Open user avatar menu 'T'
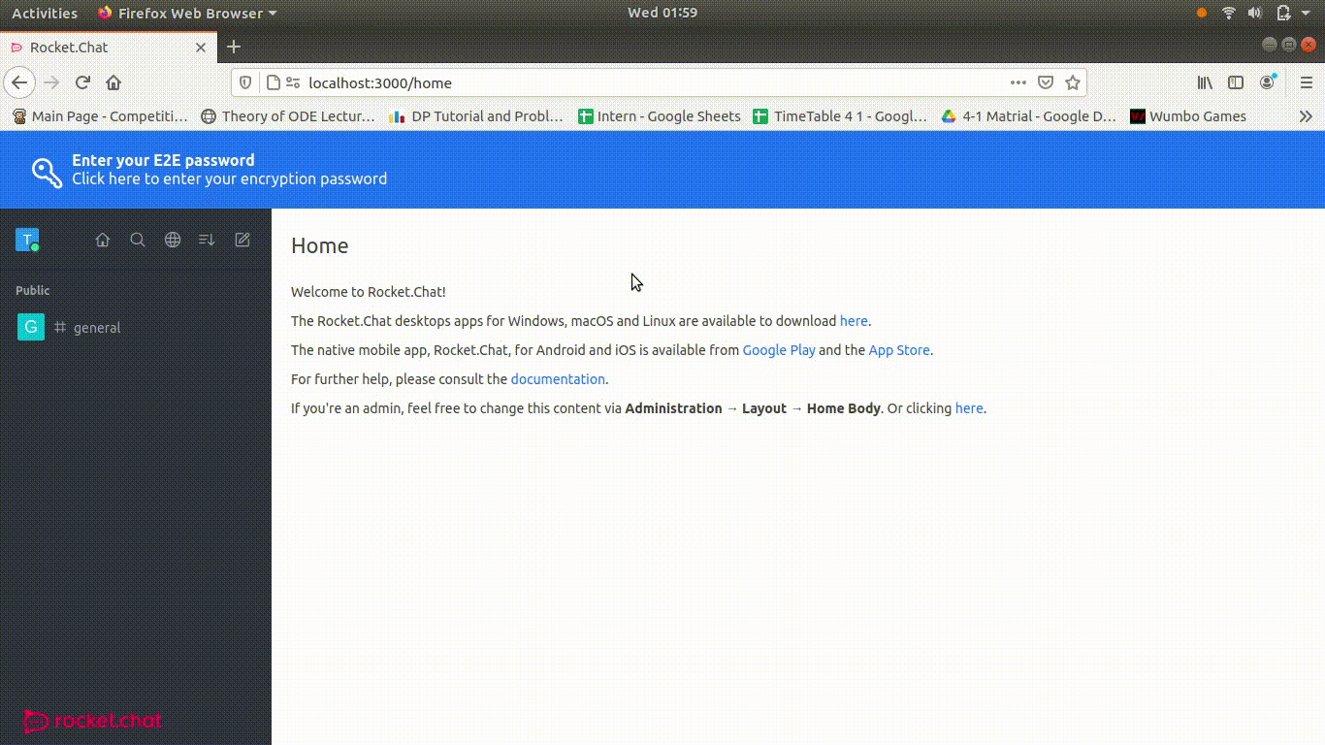The image size is (1325, 745). [27, 240]
